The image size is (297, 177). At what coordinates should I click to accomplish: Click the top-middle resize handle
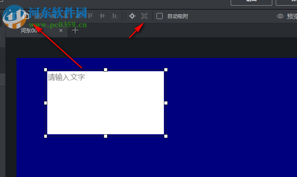105,70
